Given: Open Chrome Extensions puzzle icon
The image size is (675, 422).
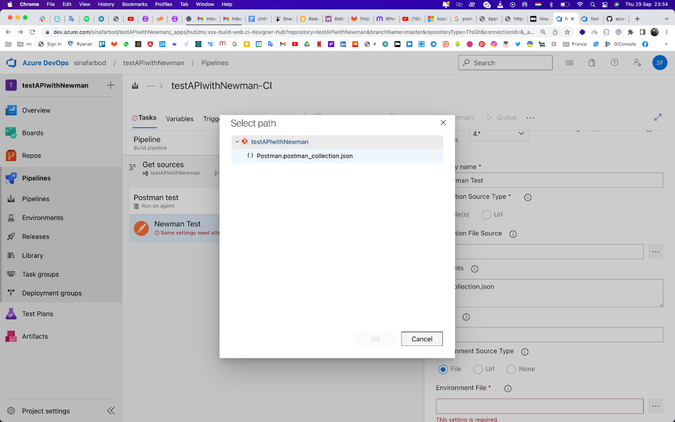Looking at the screenshot, I should (x=631, y=32).
